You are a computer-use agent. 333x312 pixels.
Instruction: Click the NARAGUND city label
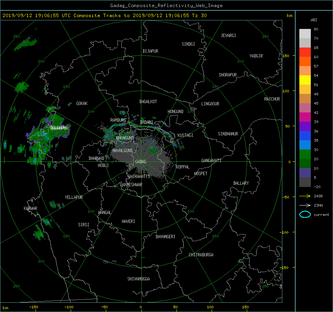(125, 138)
